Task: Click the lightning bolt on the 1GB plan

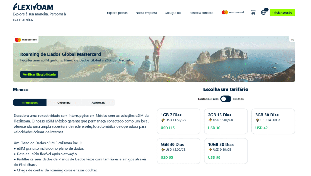Action: (x=162, y=120)
